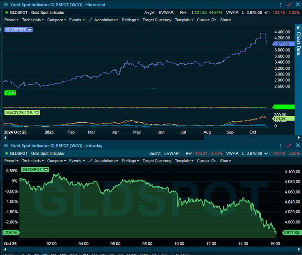Open the Events dropdown in the Historical toolbar
Image resolution: width=302 pixels, height=255 pixels.
point(77,20)
